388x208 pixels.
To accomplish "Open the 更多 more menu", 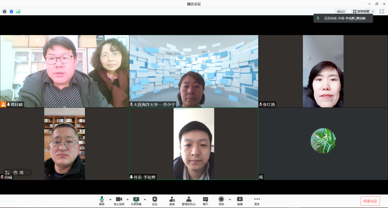I will coord(257,201).
